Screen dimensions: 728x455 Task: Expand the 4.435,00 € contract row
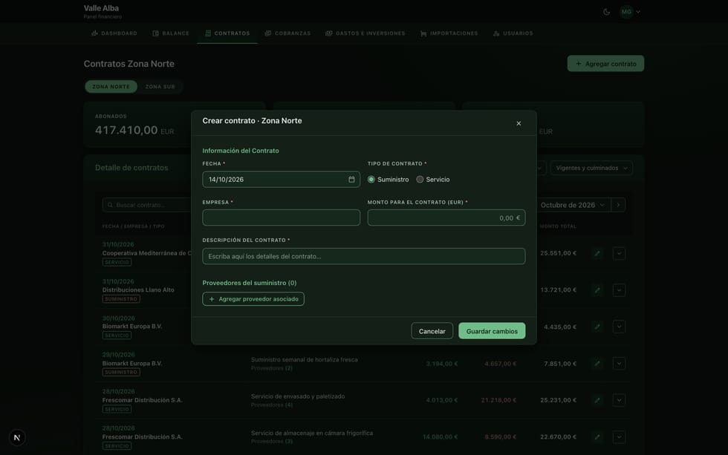619,327
